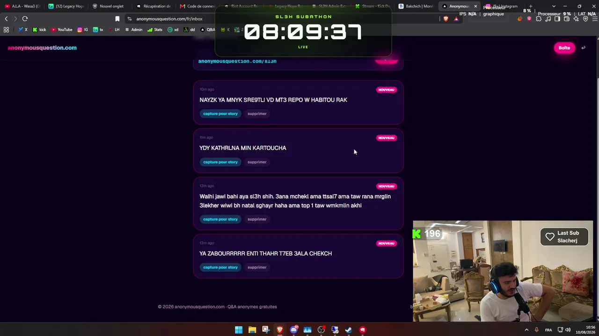Open OBS Studio from the taskbar
The image size is (599, 336).
[x=321, y=330]
